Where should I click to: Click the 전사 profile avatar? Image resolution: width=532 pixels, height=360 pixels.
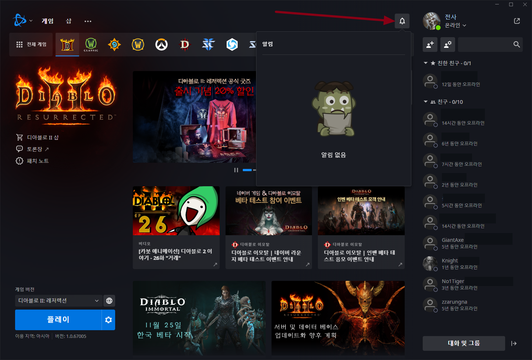click(432, 21)
